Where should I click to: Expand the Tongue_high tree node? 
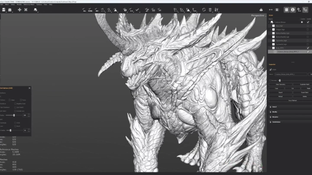270,29
